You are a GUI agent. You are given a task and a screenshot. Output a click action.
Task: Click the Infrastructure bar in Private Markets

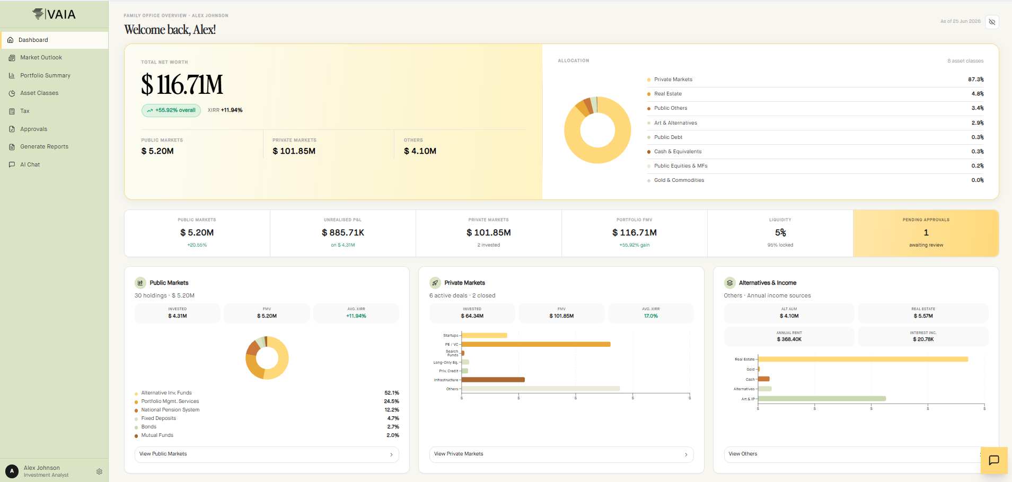point(493,380)
